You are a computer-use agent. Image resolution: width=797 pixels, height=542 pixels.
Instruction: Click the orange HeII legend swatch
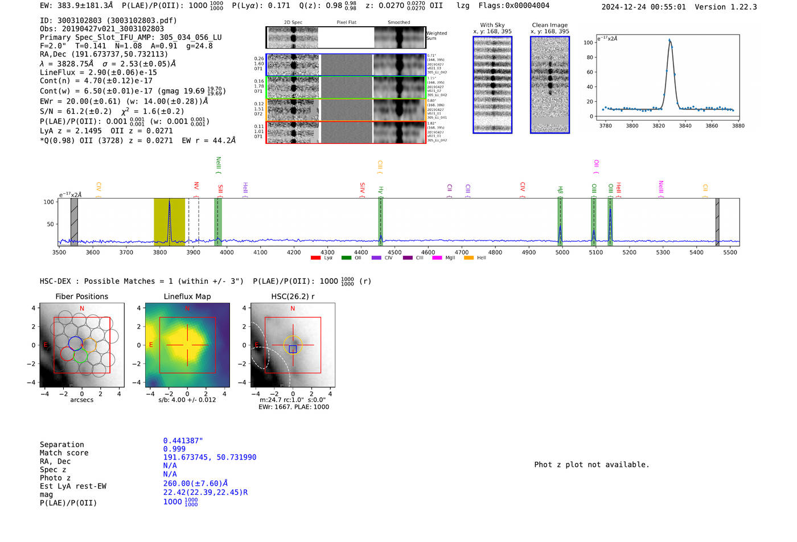point(469,258)
